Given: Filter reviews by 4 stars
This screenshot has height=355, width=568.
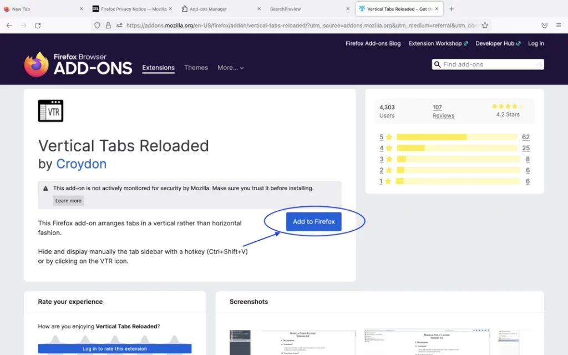Looking at the screenshot, I should pos(386,148).
